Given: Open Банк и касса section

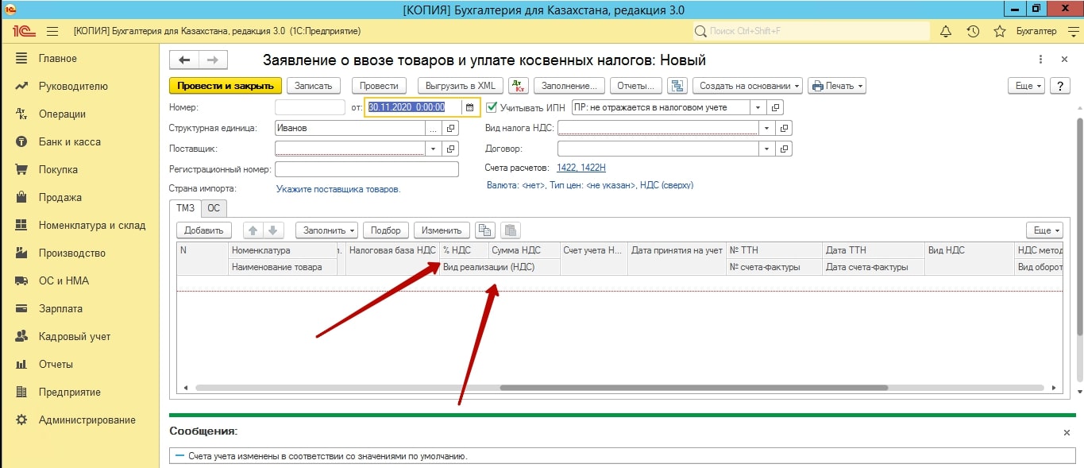Looking at the screenshot, I should [69, 141].
